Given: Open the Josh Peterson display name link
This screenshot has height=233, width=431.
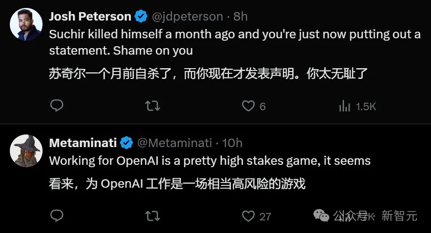Looking at the screenshot, I should pyautogui.click(x=90, y=17).
